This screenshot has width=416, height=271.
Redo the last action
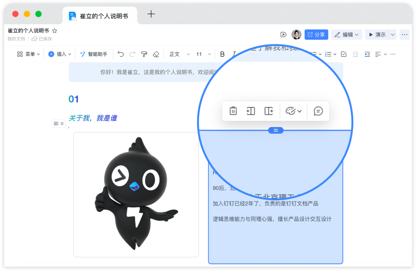click(132, 54)
